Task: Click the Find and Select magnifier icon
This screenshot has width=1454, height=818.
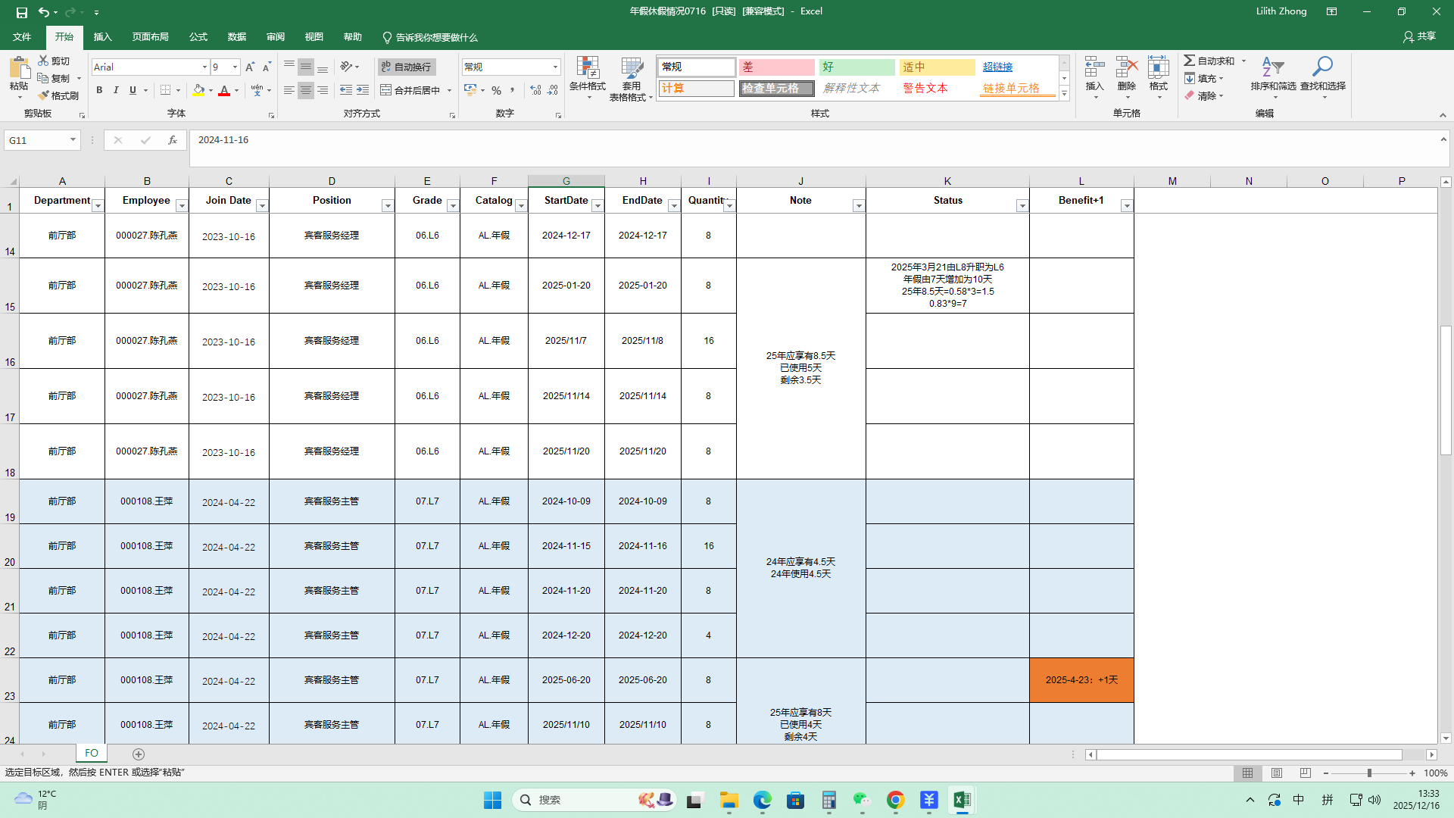Action: (1322, 68)
